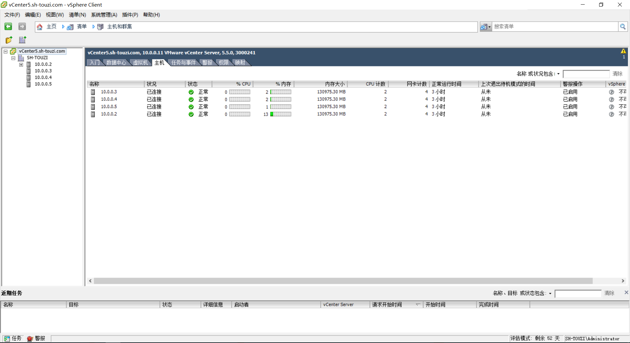Viewport: 630px width, 343px height.
Task: Switch to the 任务与事件 tab
Action: point(183,63)
